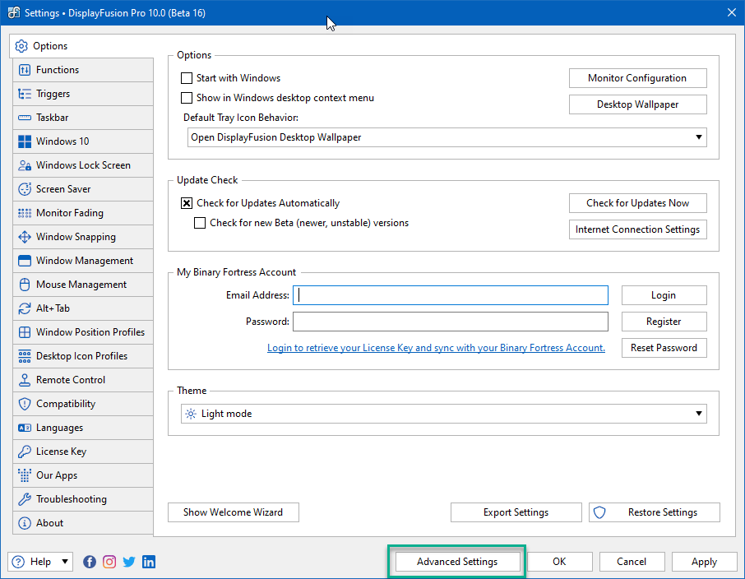Close the Settings window
This screenshot has width=745, height=579.
click(x=732, y=13)
